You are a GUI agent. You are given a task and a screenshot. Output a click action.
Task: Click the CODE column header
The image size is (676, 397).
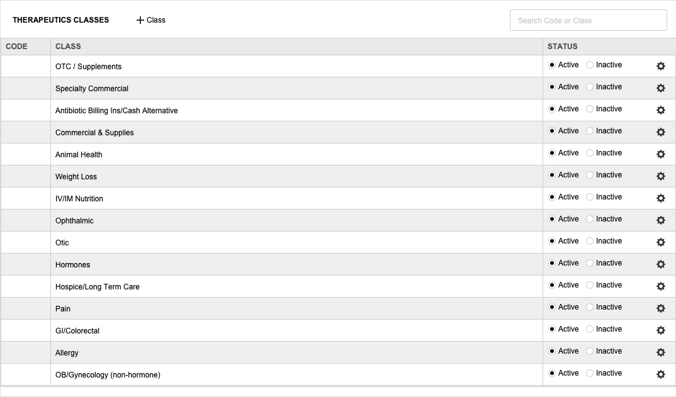[17, 47]
